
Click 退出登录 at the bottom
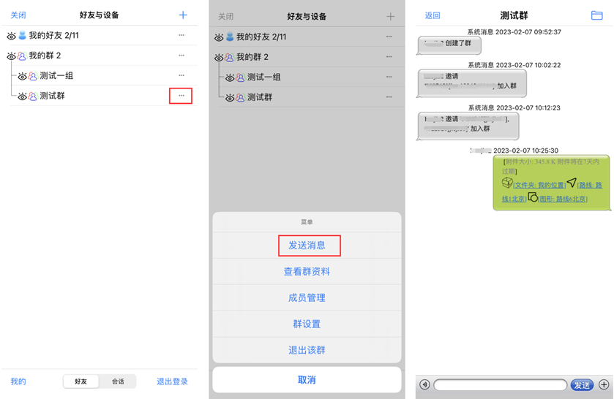pyautogui.click(x=172, y=381)
